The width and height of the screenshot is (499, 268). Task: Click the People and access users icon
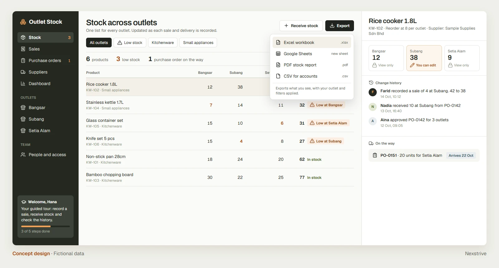[x=23, y=155]
